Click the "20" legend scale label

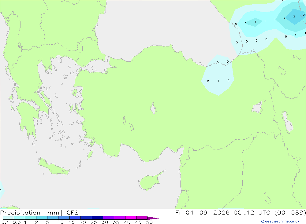tap(83, 222)
